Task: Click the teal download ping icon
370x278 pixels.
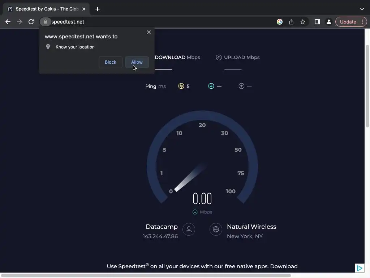Action: tap(211, 86)
